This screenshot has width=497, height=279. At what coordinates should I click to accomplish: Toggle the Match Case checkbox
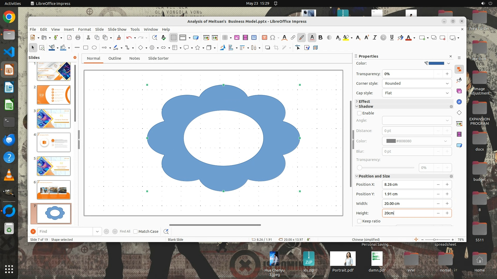tap(135, 231)
